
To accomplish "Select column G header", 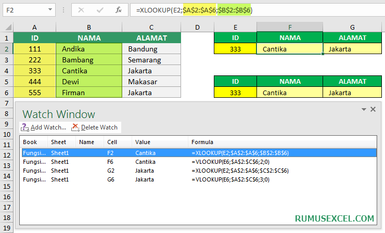I will [352, 27].
